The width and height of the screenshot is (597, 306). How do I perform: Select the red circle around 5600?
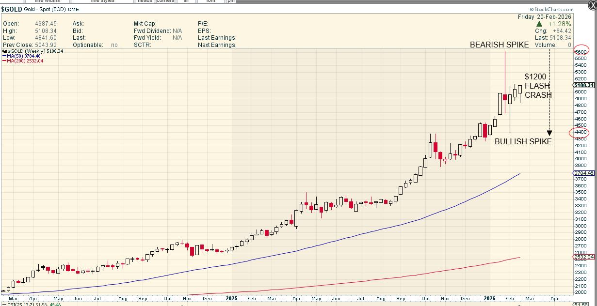[x=581, y=52]
